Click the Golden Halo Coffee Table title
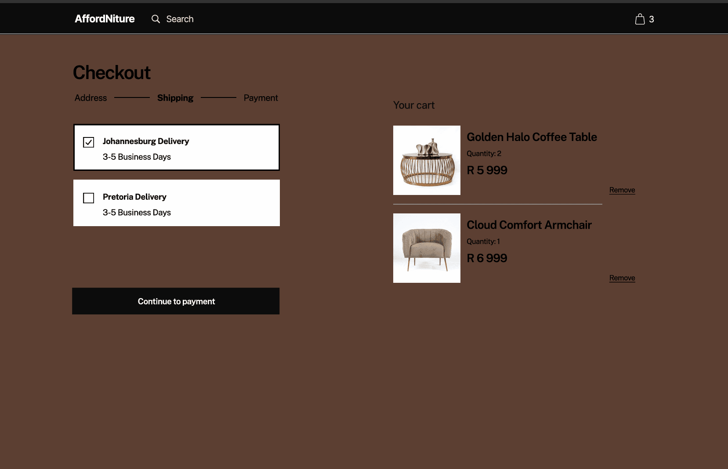This screenshot has width=728, height=469. [532, 137]
